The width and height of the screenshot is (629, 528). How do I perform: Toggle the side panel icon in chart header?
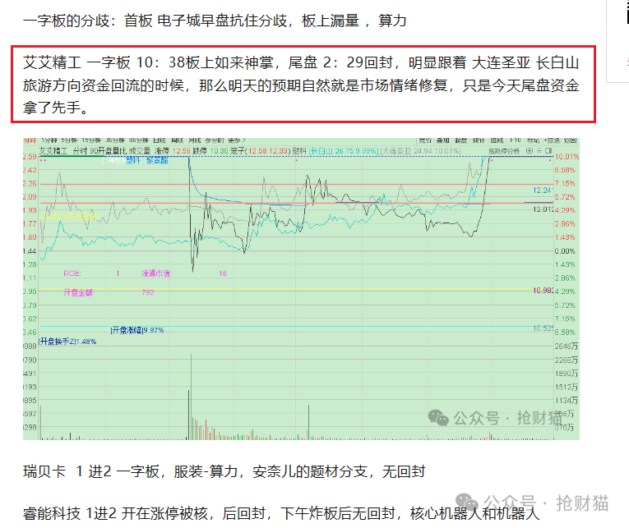tap(548, 151)
